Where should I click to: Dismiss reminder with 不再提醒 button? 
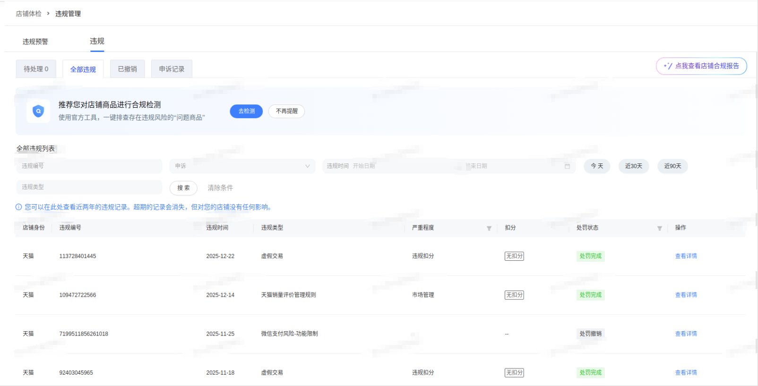point(286,111)
